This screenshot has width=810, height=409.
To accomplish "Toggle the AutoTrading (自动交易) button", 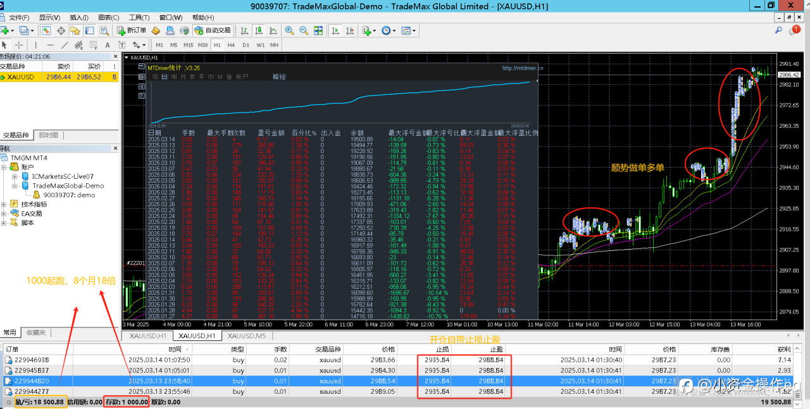I will [x=213, y=30].
